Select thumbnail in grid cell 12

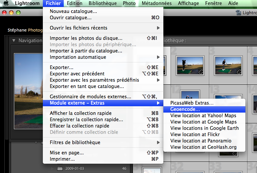pos(190,94)
